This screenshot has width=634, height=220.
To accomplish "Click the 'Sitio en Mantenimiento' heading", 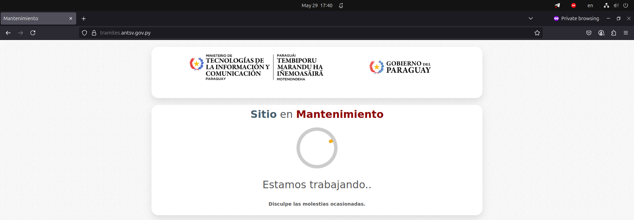I will point(317,114).
